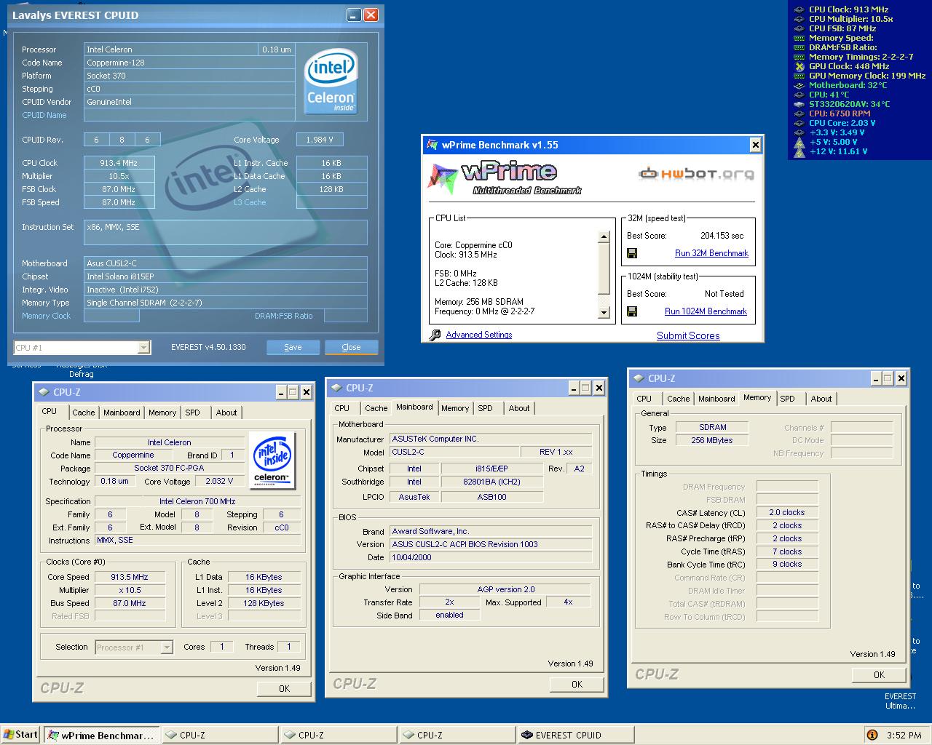Click the CPU-Z Mainboard window title icon
This screenshot has width=932, height=745.
(x=337, y=388)
